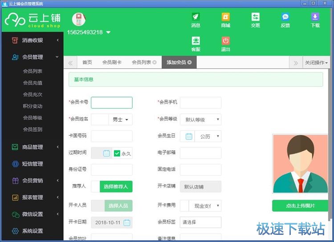334x242 pixels.
Task: Click the 商城 store icon
Action: pyautogui.click(x=225, y=18)
